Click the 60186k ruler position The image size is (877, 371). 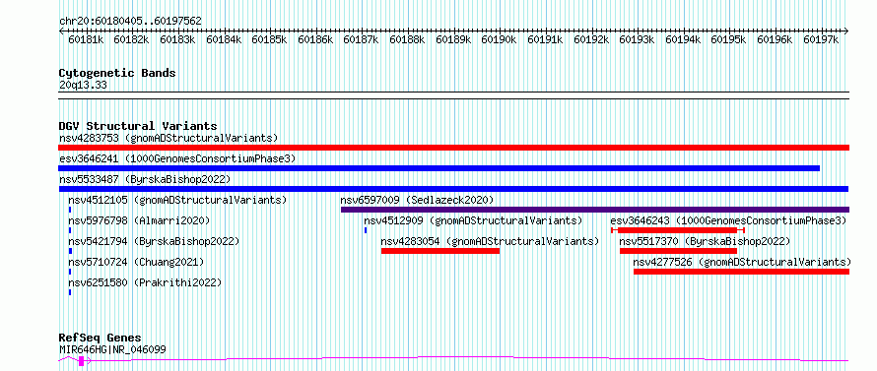click(315, 39)
